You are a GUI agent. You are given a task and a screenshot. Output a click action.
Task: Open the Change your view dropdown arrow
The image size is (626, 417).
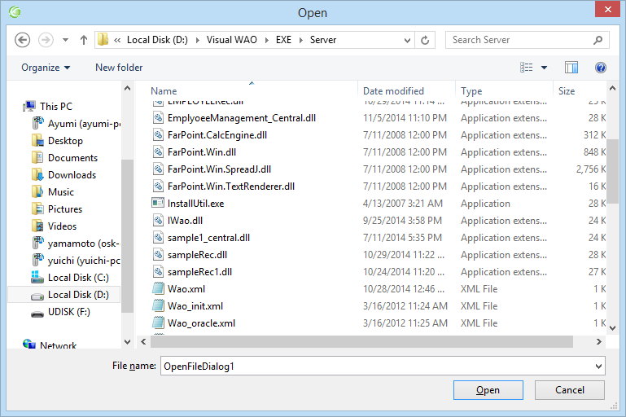pyautogui.click(x=545, y=68)
